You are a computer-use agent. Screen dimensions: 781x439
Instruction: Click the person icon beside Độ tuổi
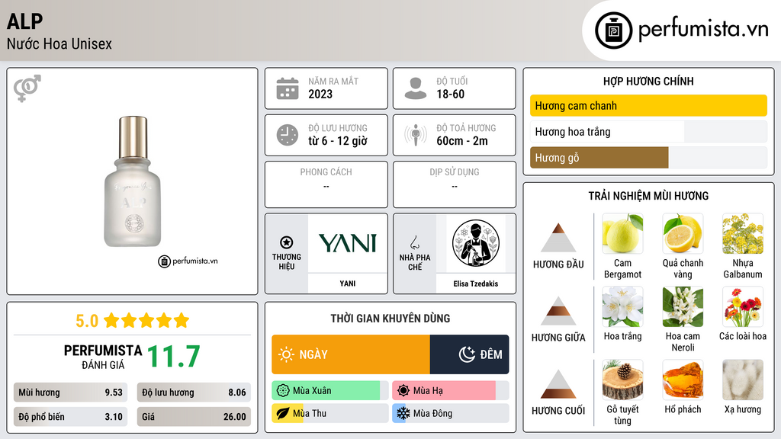coord(416,88)
